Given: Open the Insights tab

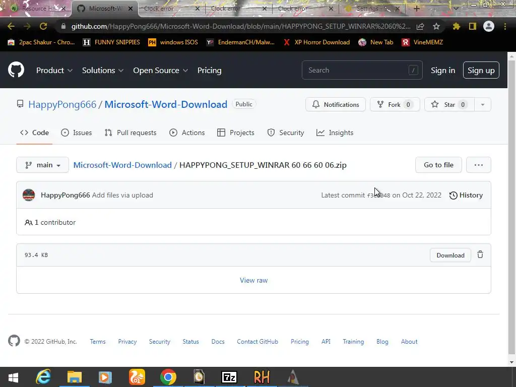Looking at the screenshot, I should tap(335, 133).
